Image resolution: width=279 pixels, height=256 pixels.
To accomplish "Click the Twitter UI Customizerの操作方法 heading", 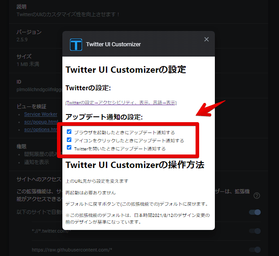I will [x=135, y=165].
